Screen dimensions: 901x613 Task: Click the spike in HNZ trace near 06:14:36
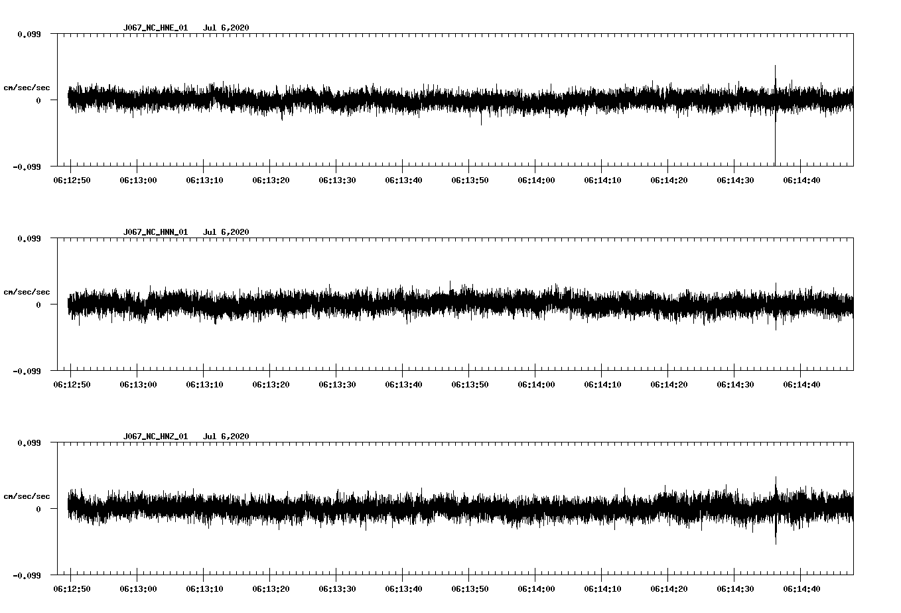pos(776,510)
